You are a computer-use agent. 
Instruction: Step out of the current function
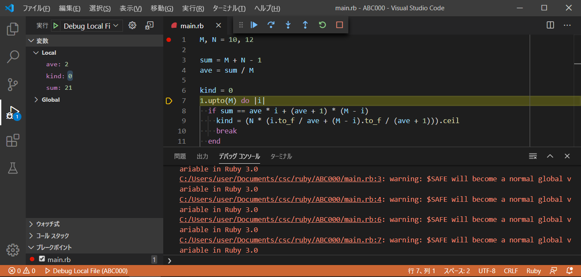pyautogui.click(x=305, y=25)
